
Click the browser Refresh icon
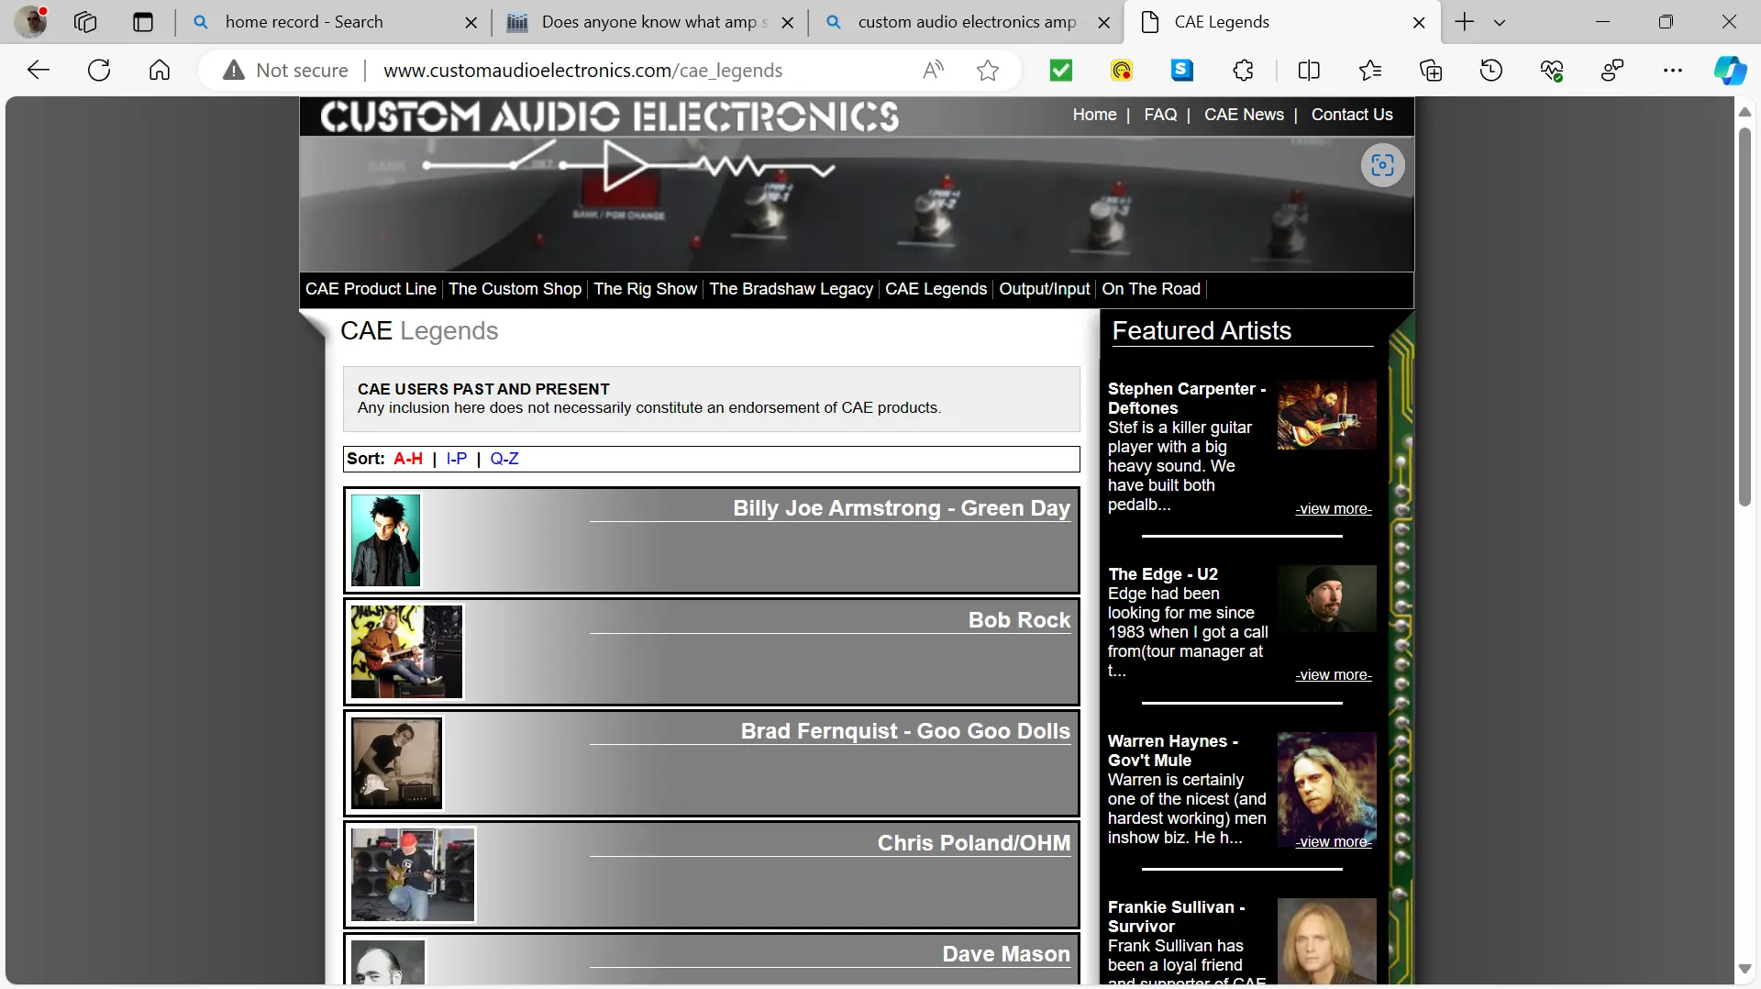click(99, 71)
